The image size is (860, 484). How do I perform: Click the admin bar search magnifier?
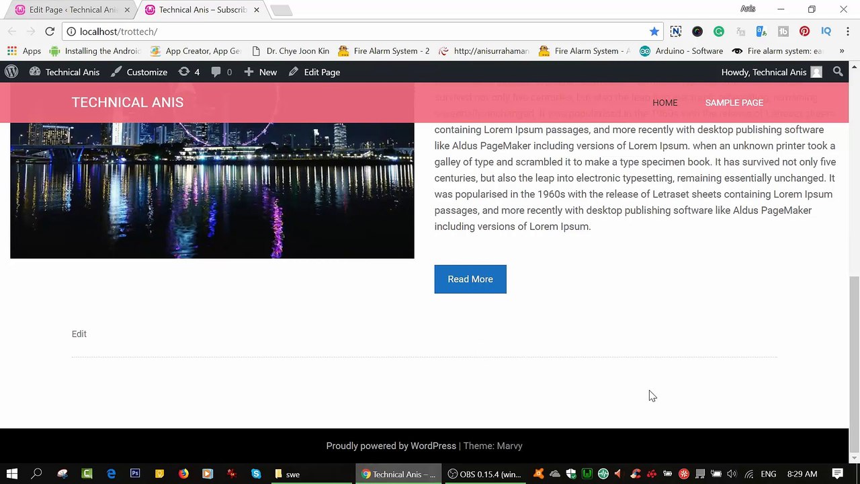pos(838,72)
